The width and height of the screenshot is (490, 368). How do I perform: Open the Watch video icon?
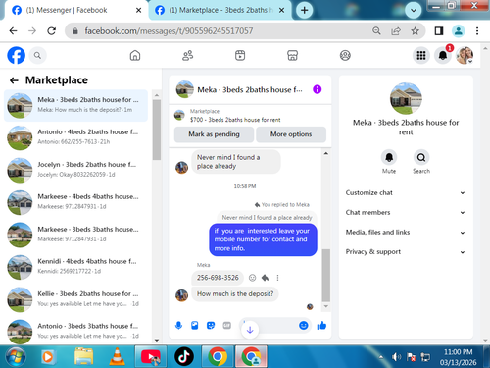point(240,56)
